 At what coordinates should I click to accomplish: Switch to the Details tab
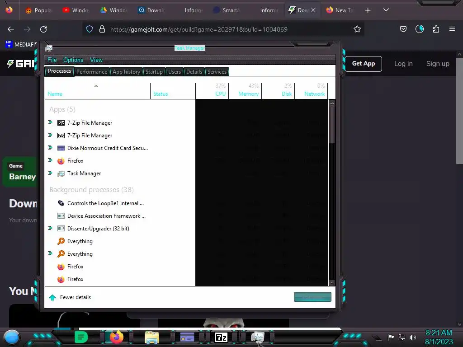(194, 72)
